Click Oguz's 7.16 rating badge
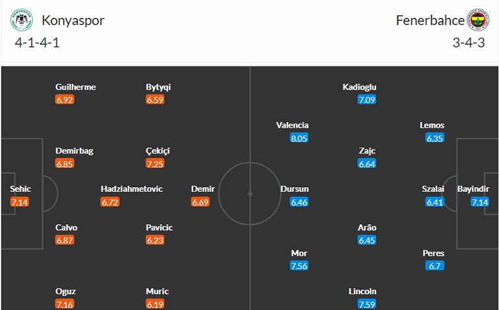The width and height of the screenshot is (499, 310). pyautogui.click(x=65, y=304)
